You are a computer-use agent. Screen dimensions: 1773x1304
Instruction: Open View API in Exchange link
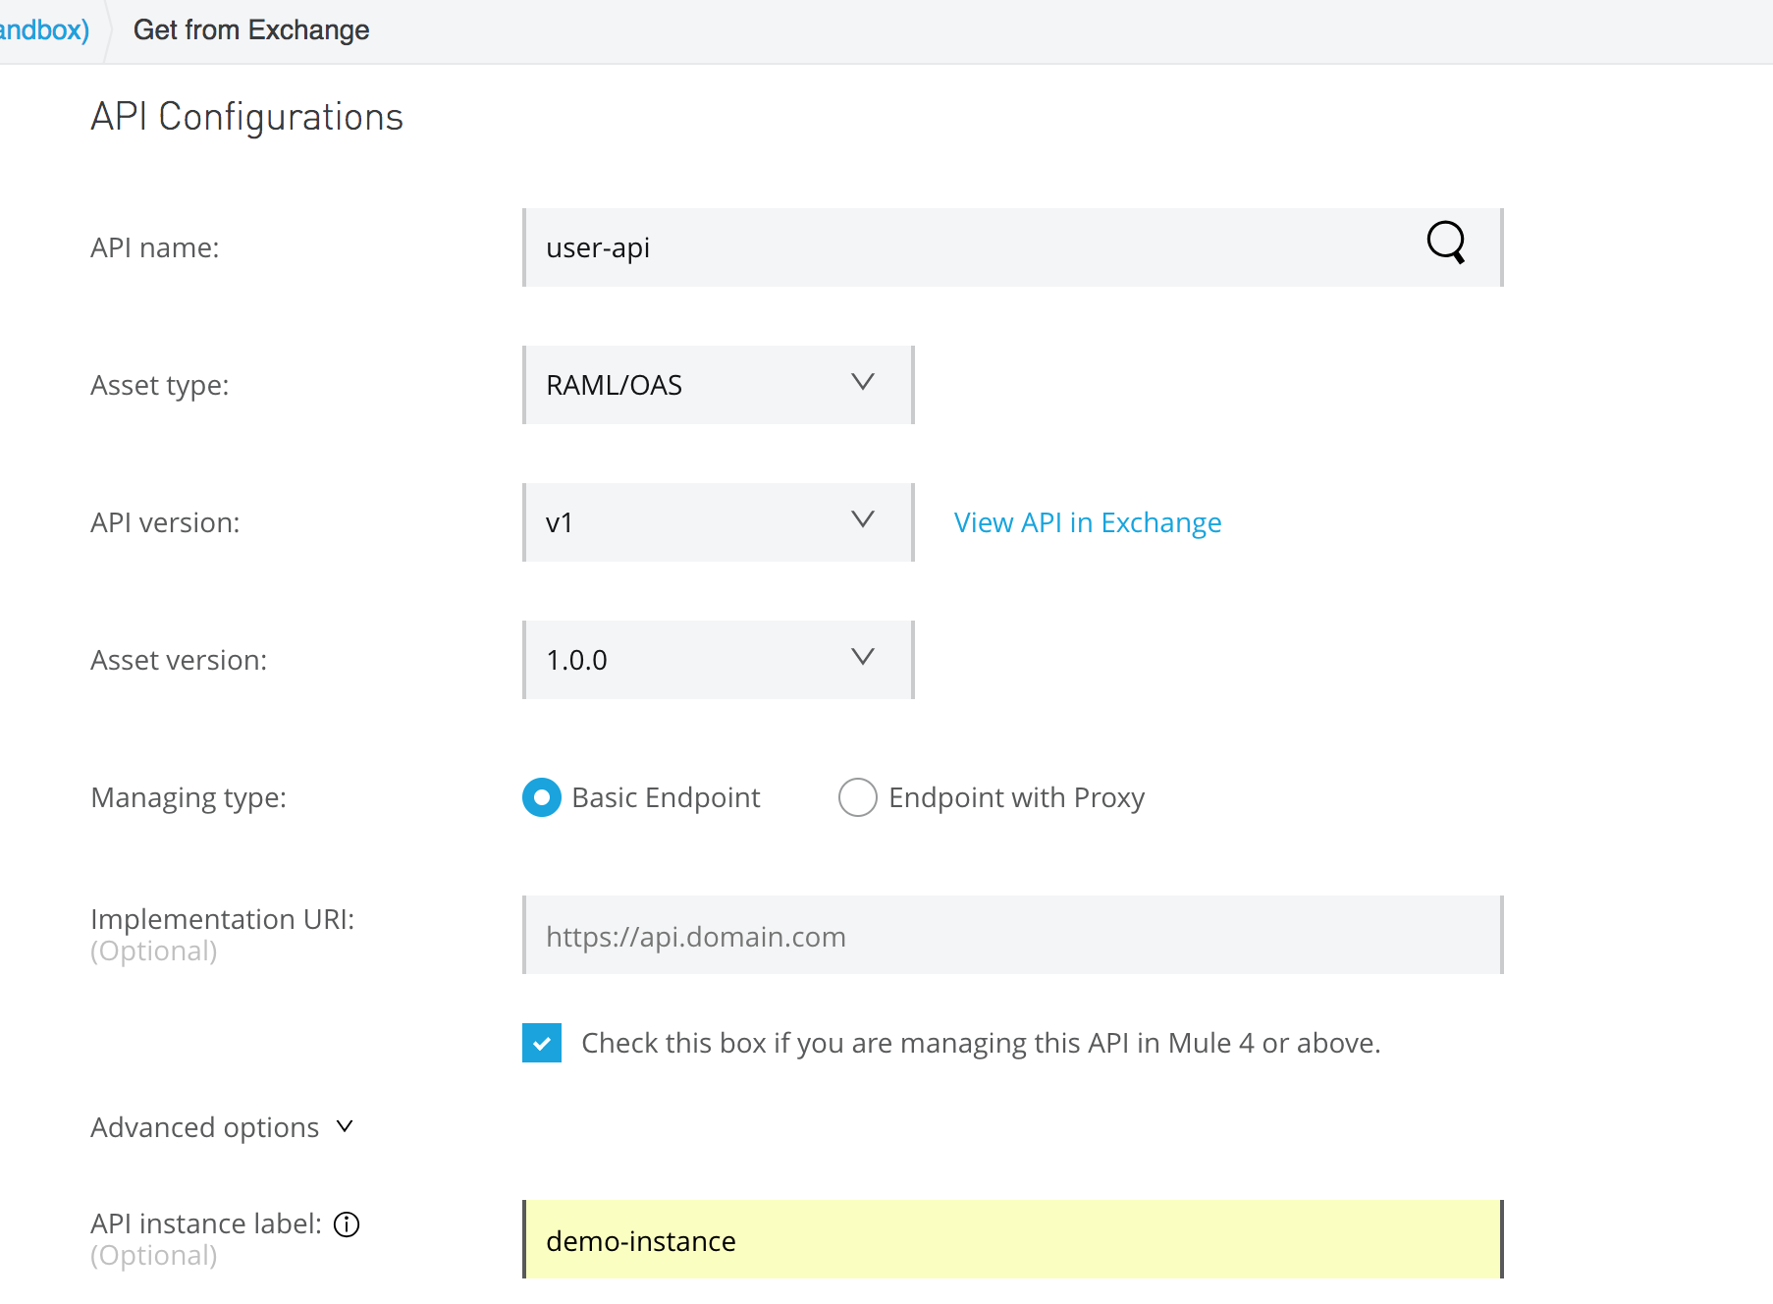pos(1088,522)
